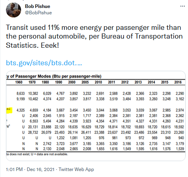Click the 1960 column header in table
The image size is (188, 177).
[19, 82]
